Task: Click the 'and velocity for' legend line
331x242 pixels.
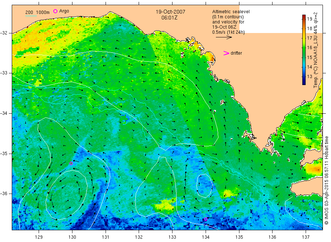Action: point(228,22)
